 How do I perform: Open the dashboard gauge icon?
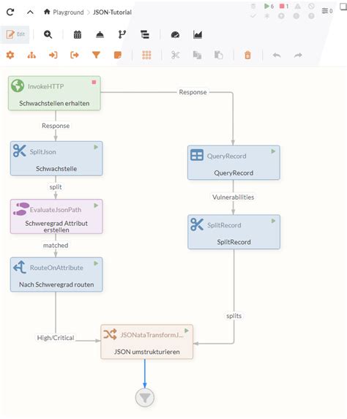coord(175,35)
